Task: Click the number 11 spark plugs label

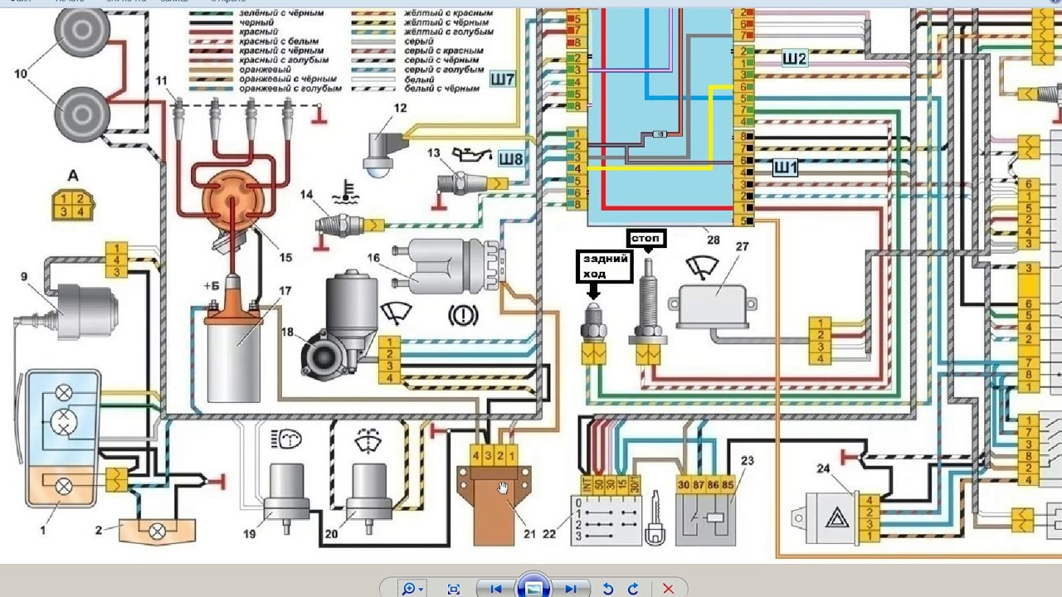Action: click(x=162, y=80)
